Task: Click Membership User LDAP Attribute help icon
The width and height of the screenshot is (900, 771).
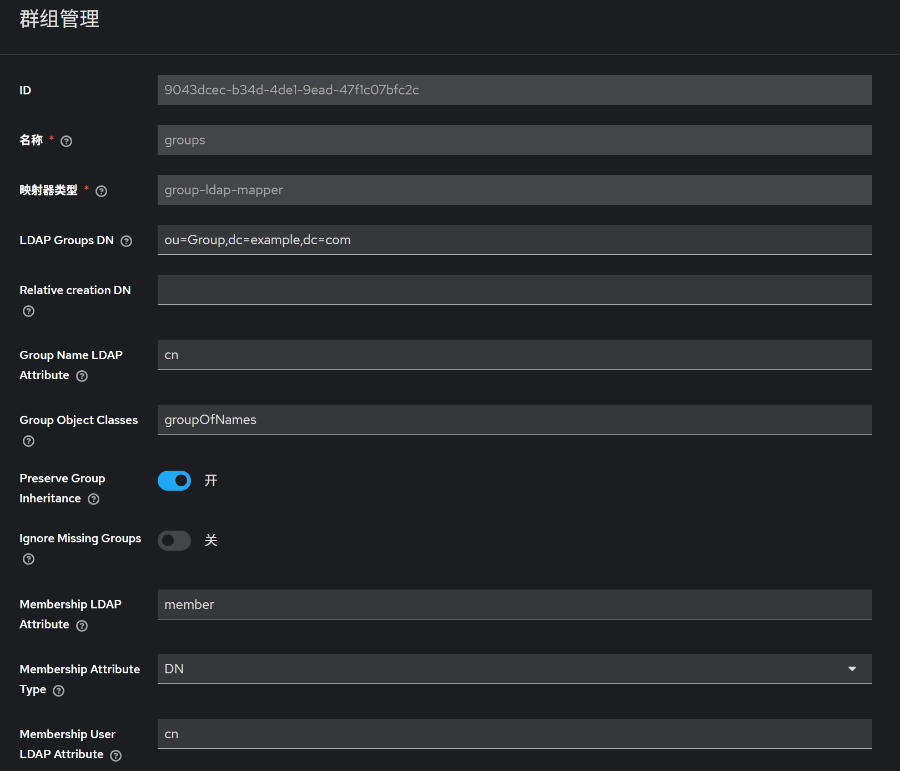Action: [115, 756]
